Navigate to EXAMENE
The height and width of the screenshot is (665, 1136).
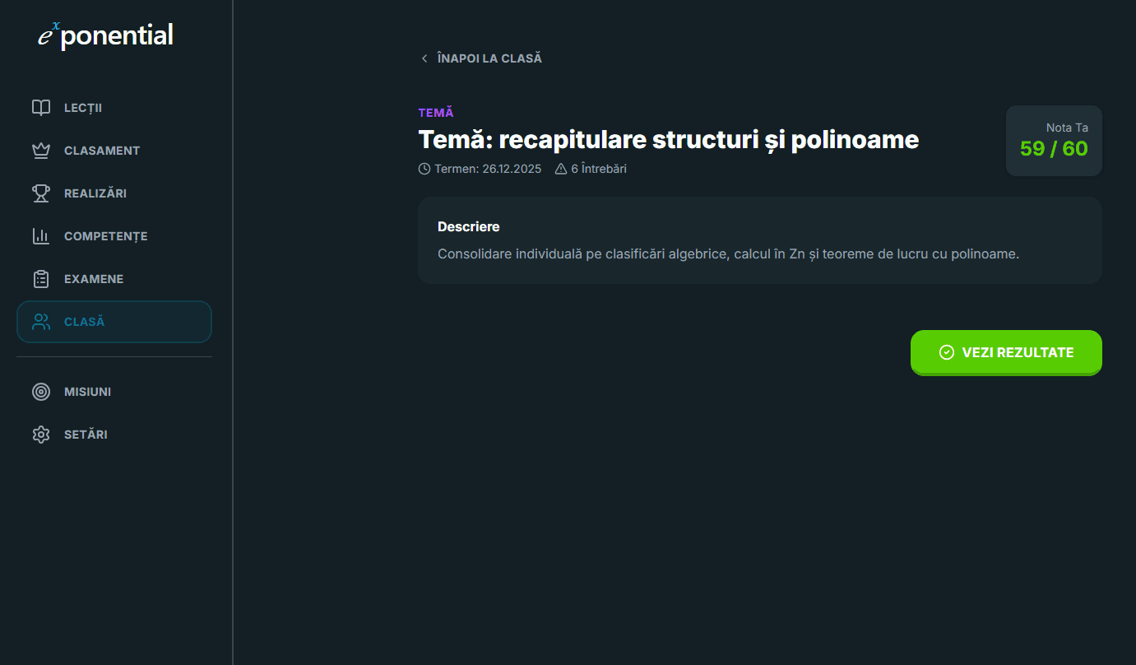114,279
